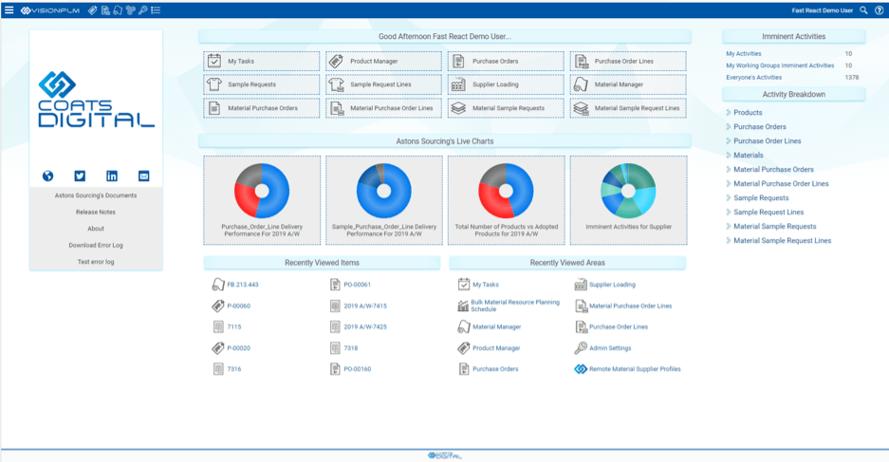The width and height of the screenshot is (889, 462).
Task: Open recently viewed item 7318
Action: tap(344, 348)
